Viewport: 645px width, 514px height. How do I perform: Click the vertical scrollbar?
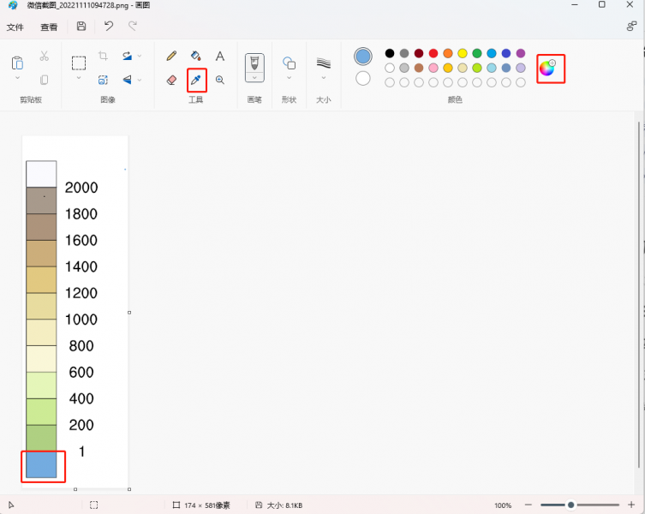[639, 294]
